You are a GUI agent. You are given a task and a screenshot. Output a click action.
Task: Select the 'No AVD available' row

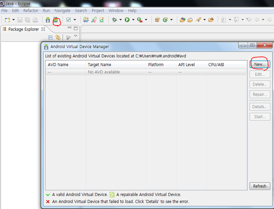[x=146, y=72]
